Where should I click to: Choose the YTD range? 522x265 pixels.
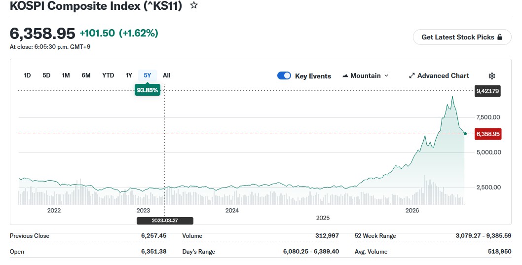[x=108, y=76]
